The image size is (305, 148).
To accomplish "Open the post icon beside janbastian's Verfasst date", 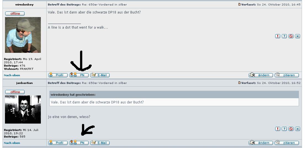I will coord(240,83).
